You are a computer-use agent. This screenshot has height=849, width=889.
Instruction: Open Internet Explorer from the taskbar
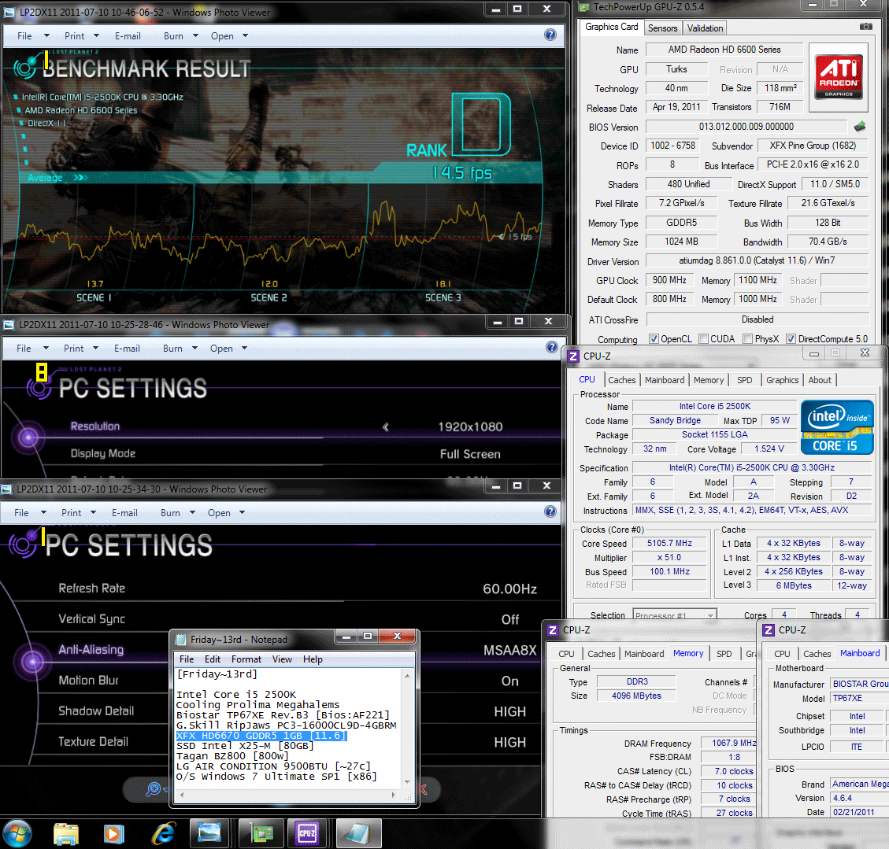tap(163, 834)
